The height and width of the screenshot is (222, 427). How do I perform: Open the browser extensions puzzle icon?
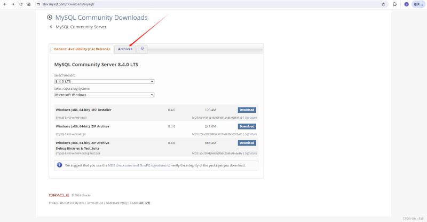click(x=394, y=4)
